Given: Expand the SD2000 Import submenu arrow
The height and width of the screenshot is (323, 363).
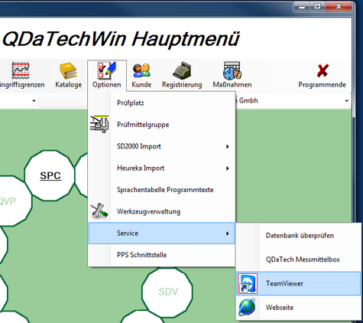Looking at the screenshot, I should tap(228, 146).
